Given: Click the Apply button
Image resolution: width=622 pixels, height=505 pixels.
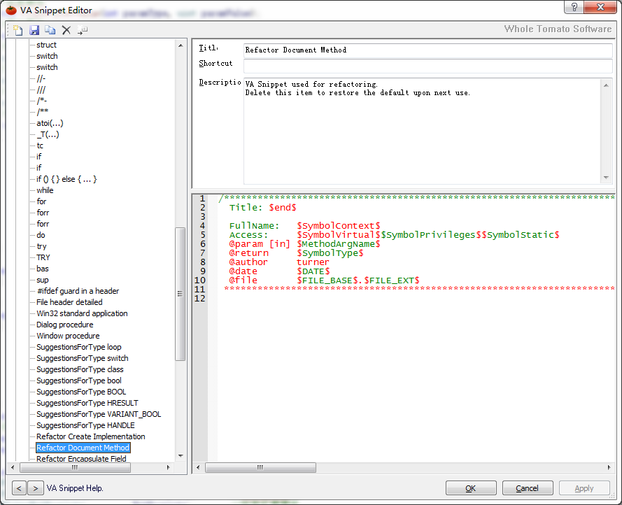Looking at the screenshot, I should tap(584, 488).
